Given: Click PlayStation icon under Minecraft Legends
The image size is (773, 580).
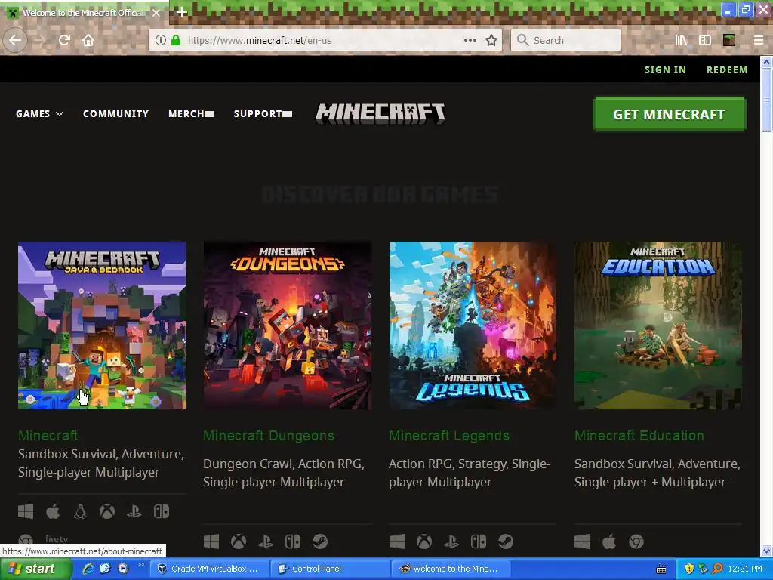Looking at the screenshot, I should click(x=451, y=541).
